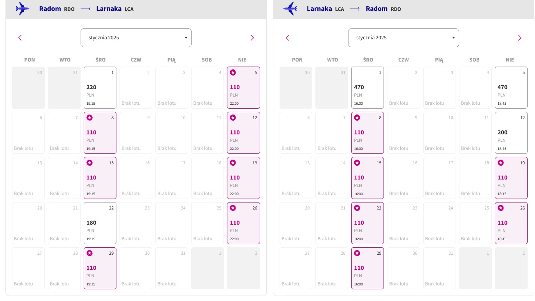Choose return flight January 5 for 470 PLN
Image resolution: width=535 pixels, height=301 pixels.
[x=511, y=88]
